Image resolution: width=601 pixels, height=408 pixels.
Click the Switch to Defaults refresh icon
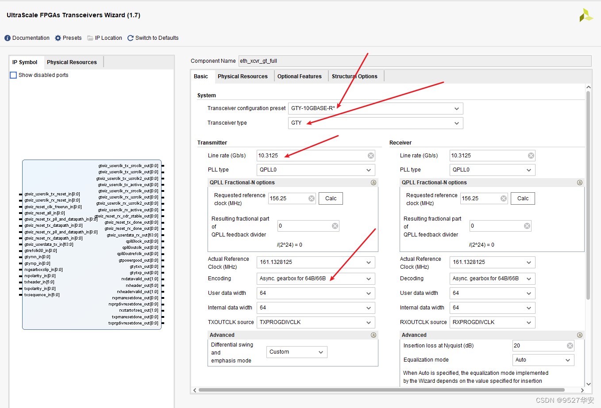click(131, 38)
